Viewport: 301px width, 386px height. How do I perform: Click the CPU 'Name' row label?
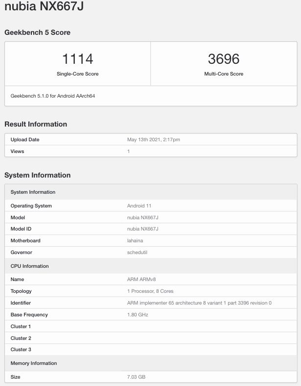(17, 280)
